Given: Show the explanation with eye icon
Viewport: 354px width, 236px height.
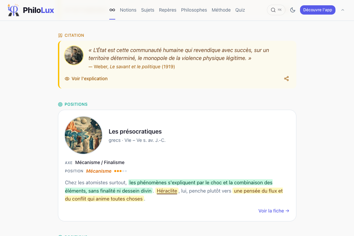Looking at the screenshot, I should click(86, 79).
